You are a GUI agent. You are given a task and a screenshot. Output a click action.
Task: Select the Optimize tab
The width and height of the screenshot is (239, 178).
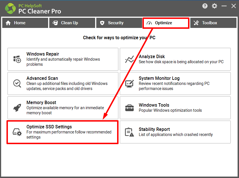166,23
